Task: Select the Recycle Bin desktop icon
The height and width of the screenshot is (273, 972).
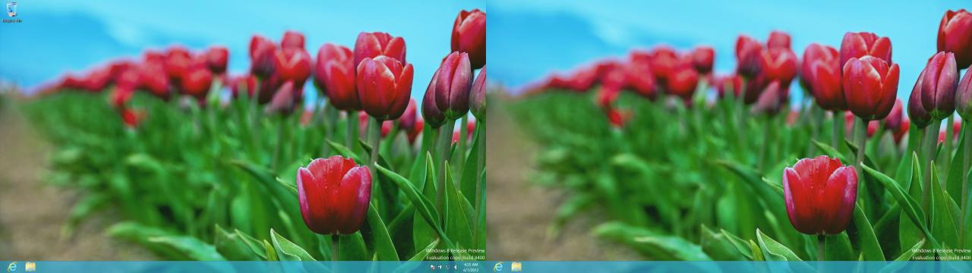Action: [11, 11]
